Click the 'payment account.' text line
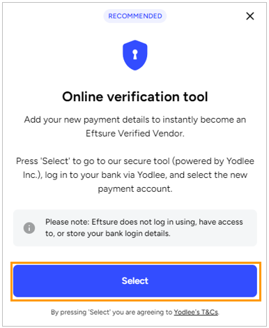Screen dimensions: 269x328 pos(135,188)
